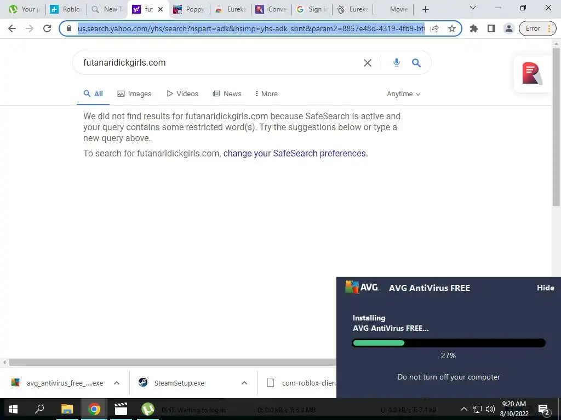Open the volume tray icon
This screenshot has width=561, height=420.
[490, 409]
